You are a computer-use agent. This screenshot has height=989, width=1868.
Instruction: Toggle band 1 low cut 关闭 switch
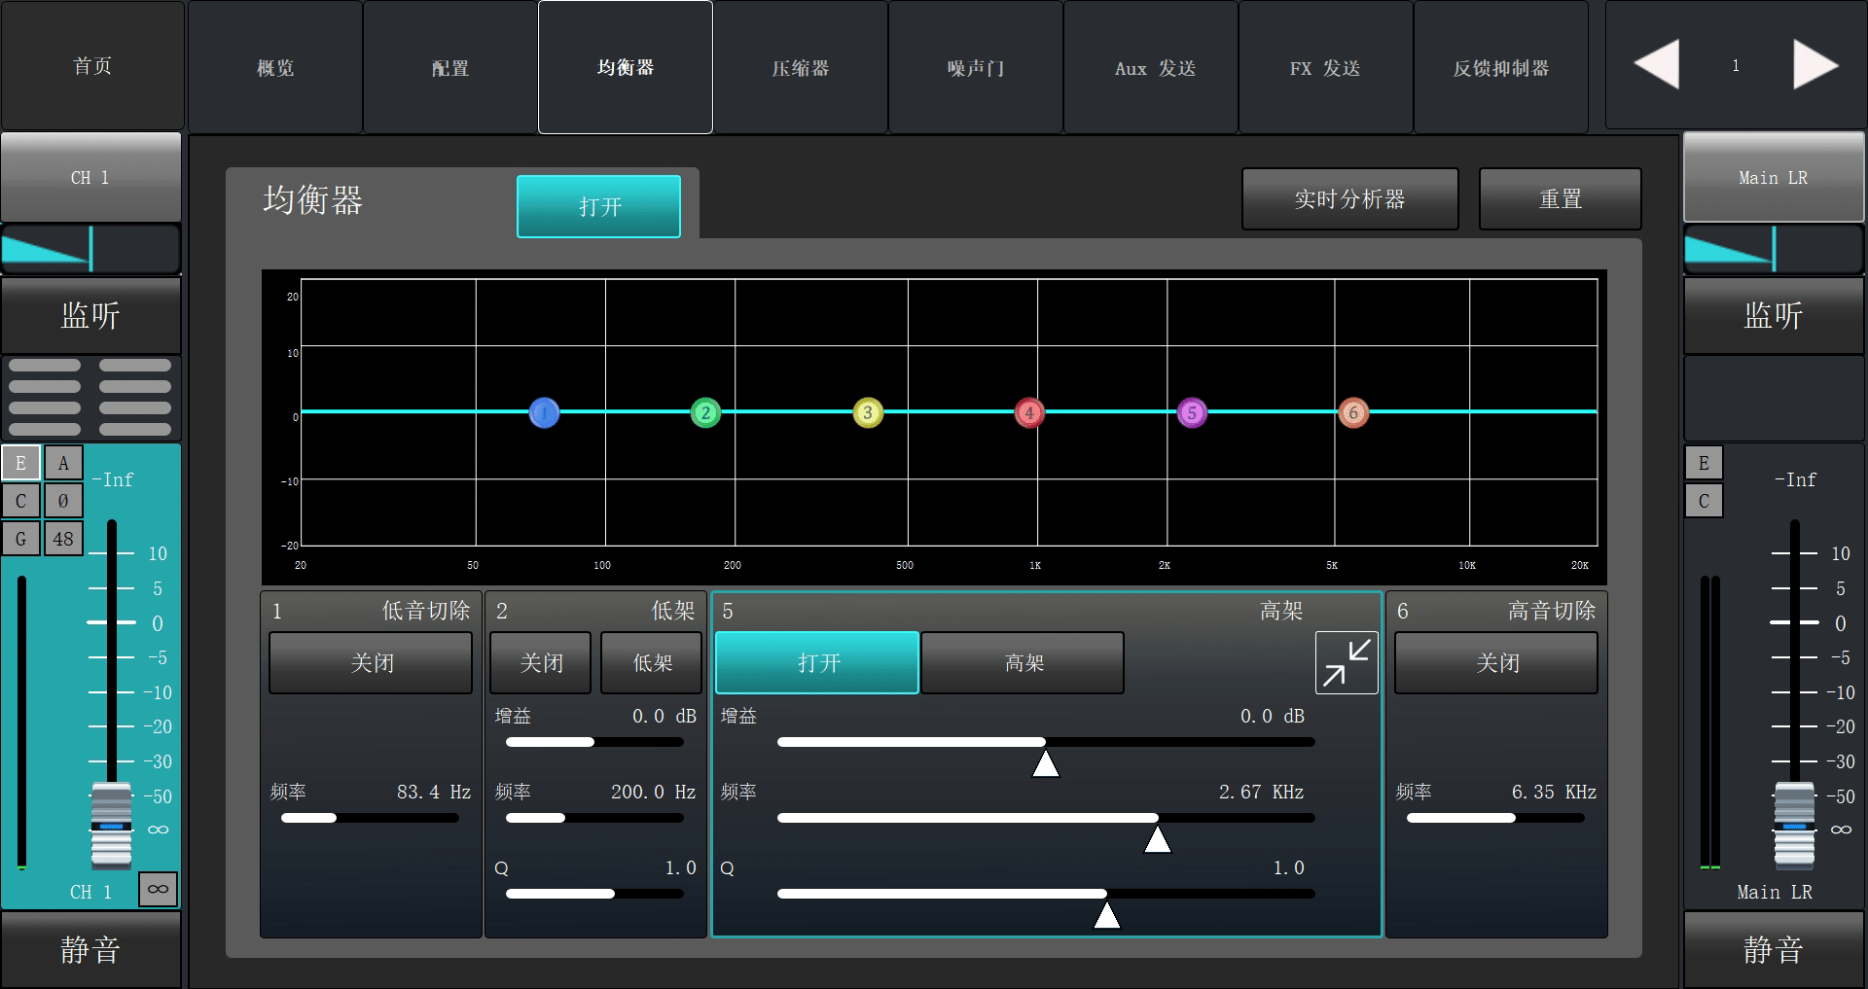pos(371,663)
